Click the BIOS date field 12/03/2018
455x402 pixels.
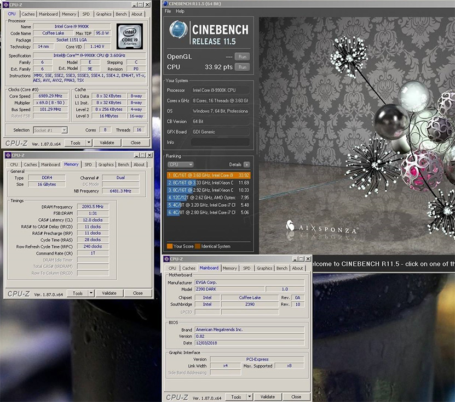pos(250,343)
